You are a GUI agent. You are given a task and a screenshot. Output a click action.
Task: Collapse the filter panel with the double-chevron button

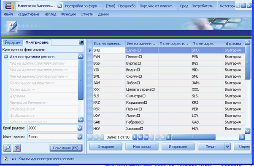click(x=82, y=42)
